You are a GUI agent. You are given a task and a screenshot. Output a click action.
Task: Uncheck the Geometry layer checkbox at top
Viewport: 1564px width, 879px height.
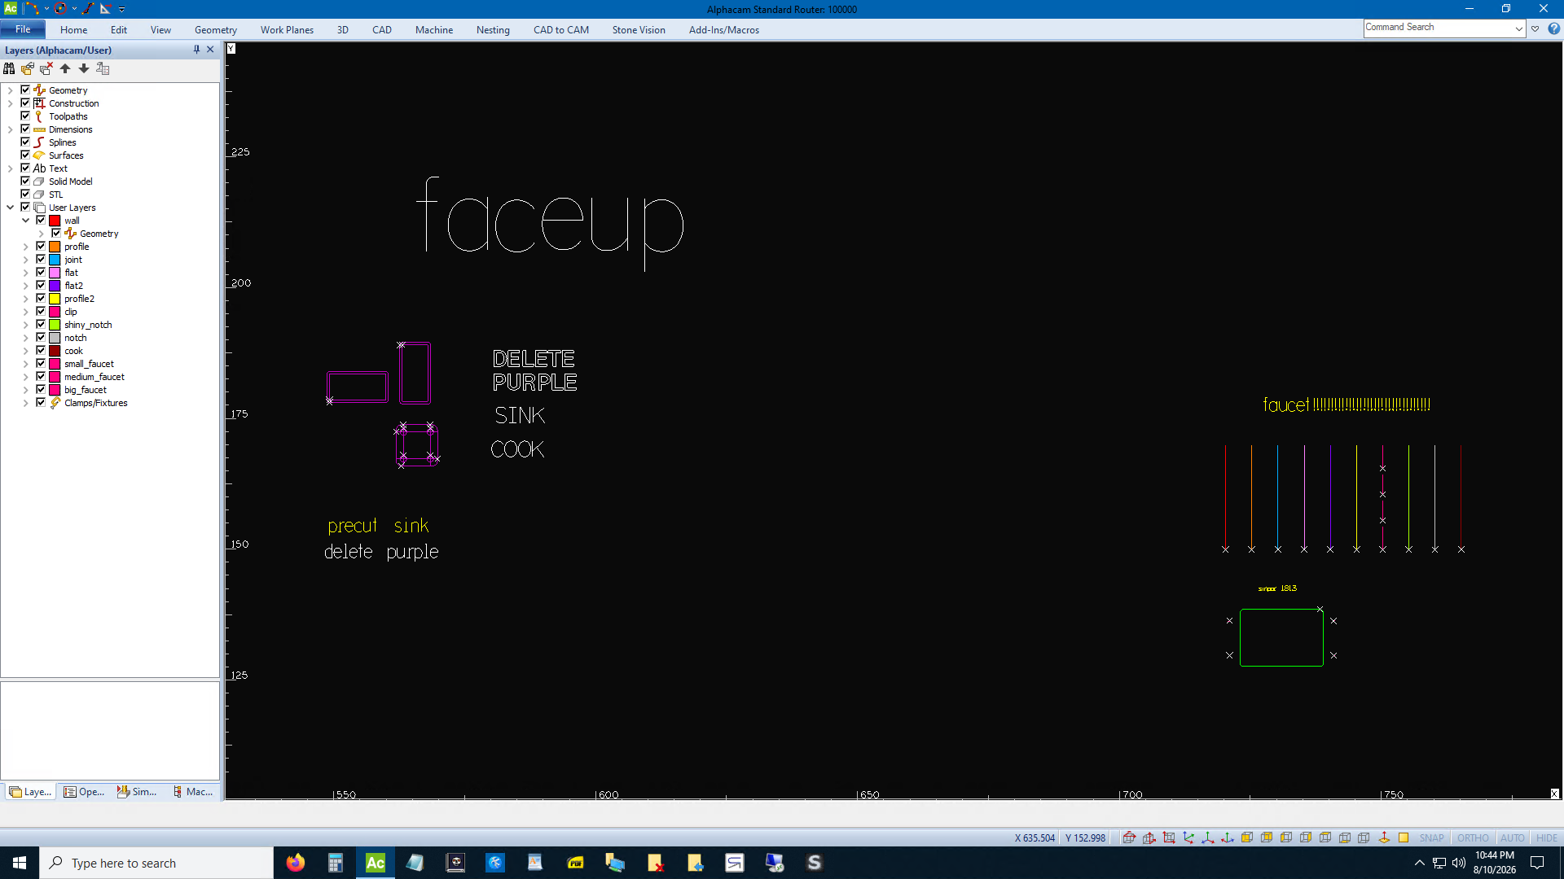tap(25, 90)
